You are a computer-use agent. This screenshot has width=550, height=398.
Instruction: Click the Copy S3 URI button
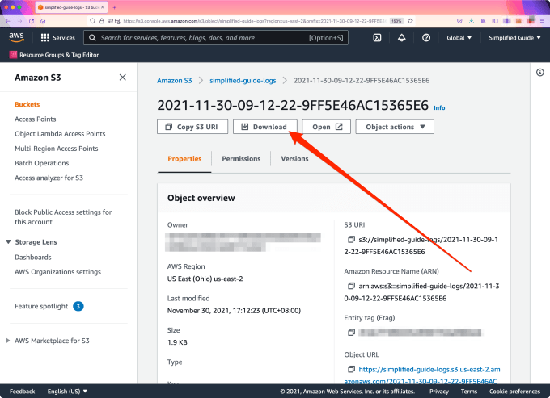click(192, 127)
